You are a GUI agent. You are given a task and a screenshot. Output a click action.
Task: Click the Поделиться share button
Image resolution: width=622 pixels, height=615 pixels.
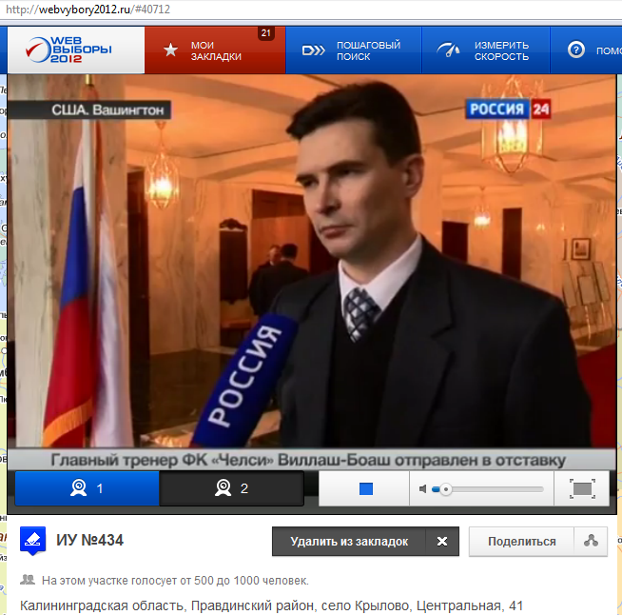pos(521,542)
